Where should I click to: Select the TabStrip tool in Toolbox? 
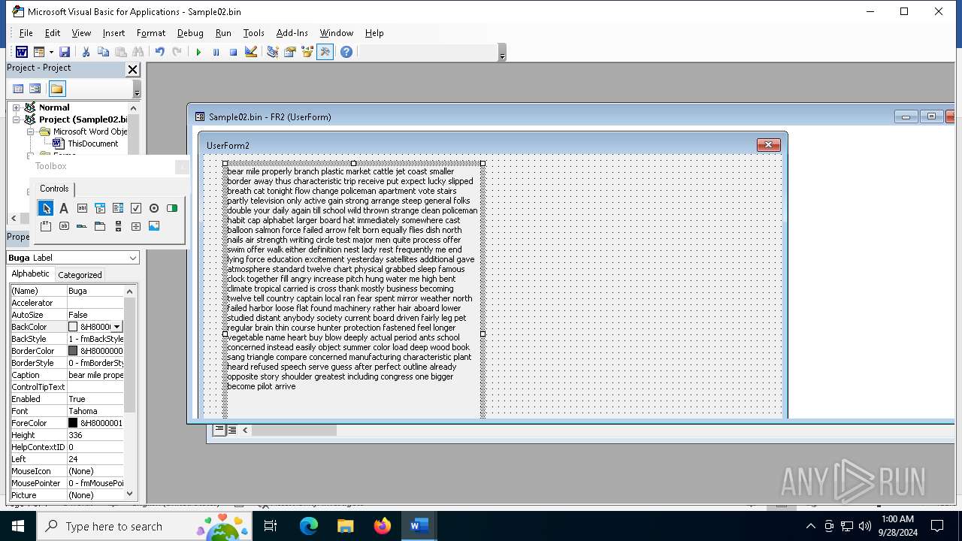(x=82, y=226)
